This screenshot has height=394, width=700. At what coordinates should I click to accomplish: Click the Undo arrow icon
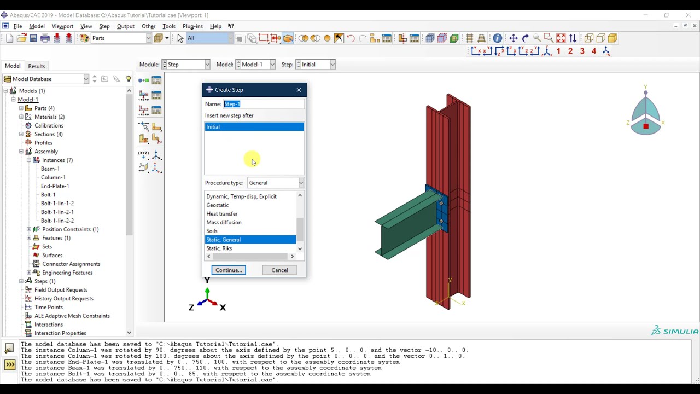351,38
